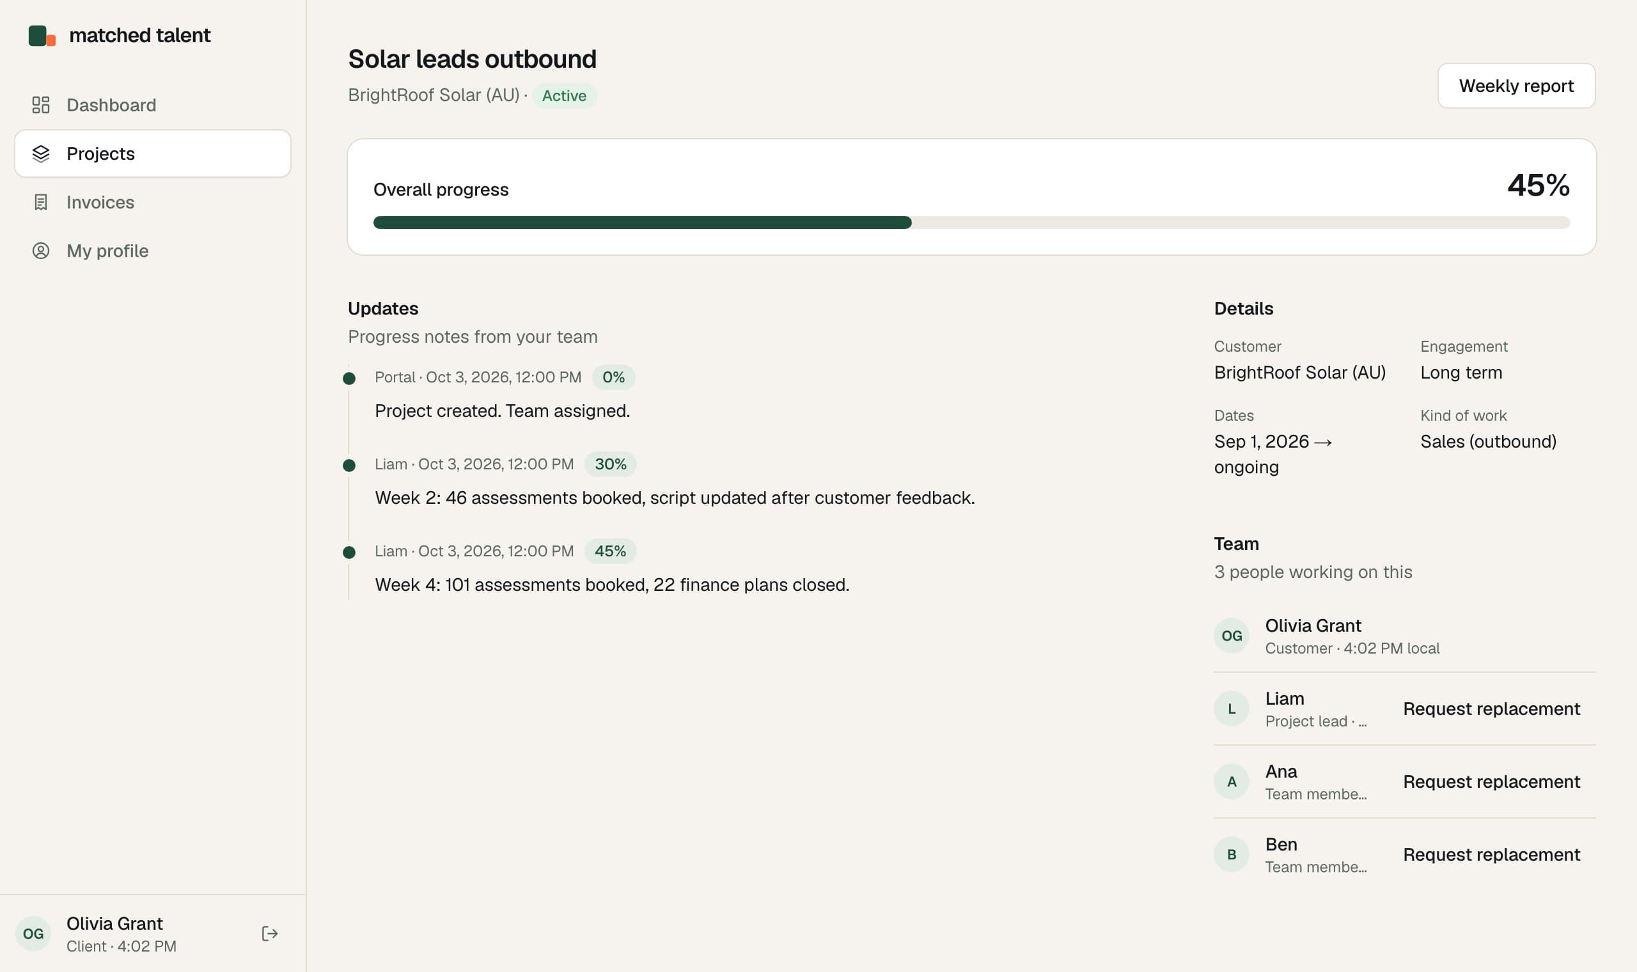The image size is (1637, 972).
Task: Request replacement for Ana
Action: pos(1491,781)
